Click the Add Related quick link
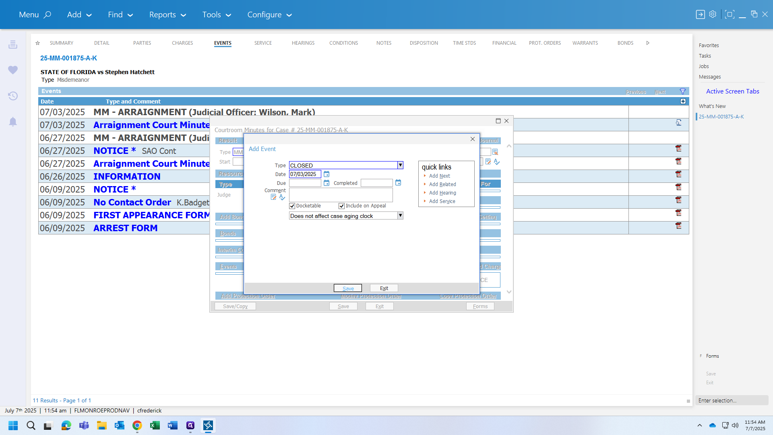The height and width of the screenshot is (435, 773). point(442,184)
